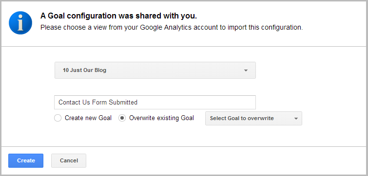Select the Create new Goal radio button
The height and width of the screenshot is (176, 368).
58,118
